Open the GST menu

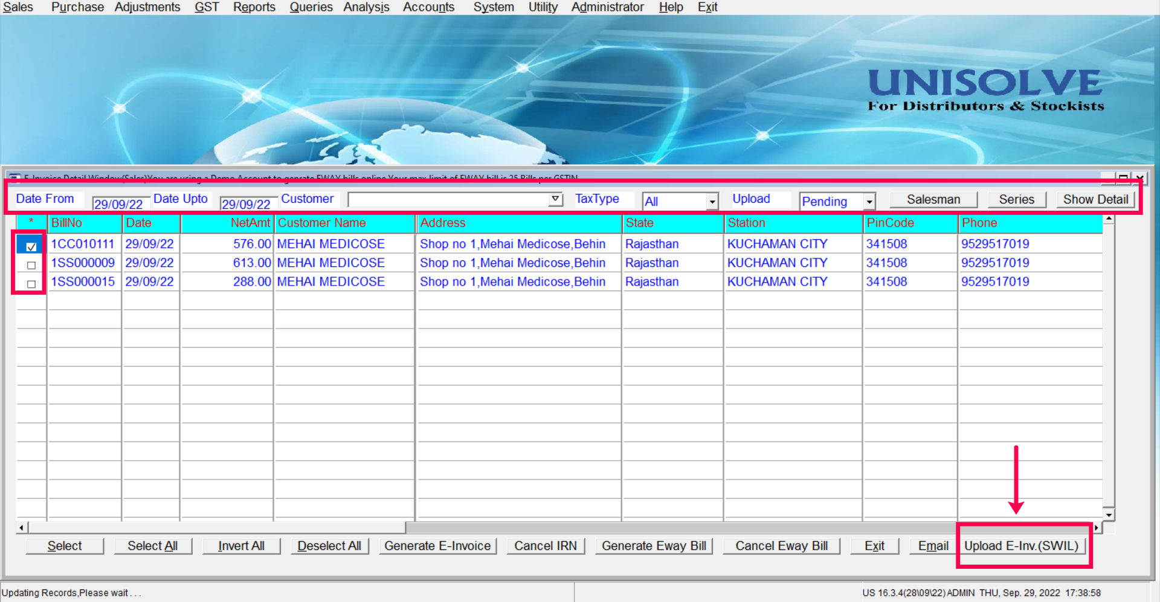[x=207, y=7]
